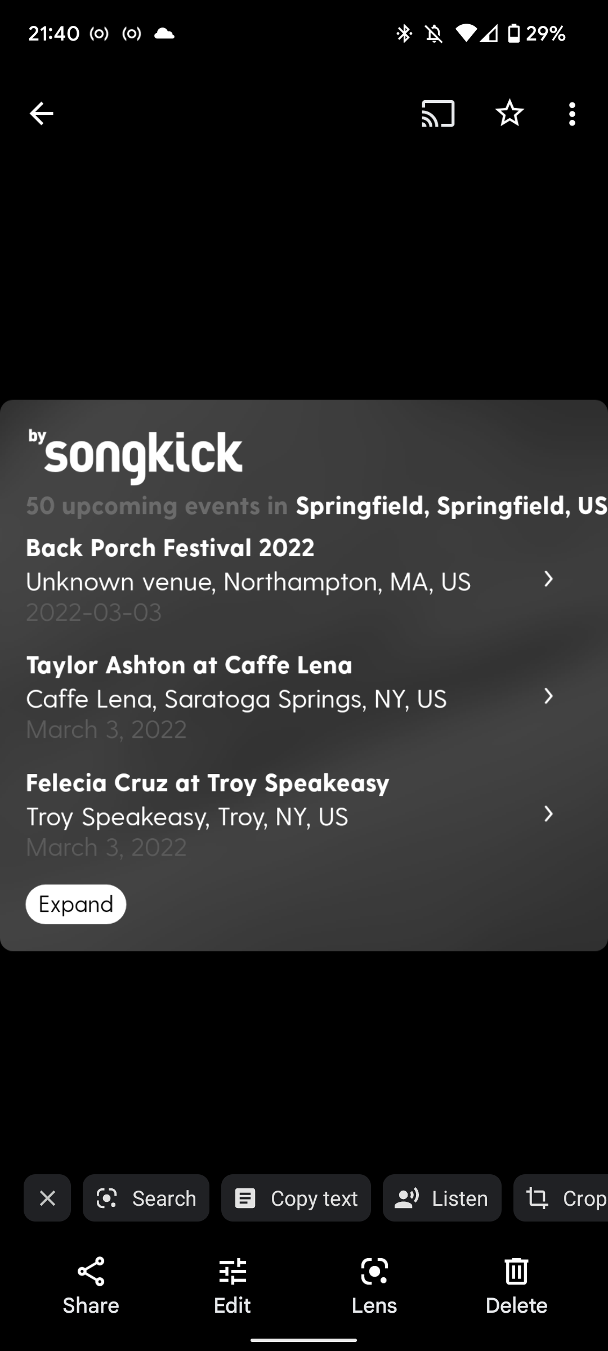
Task: Dismiss the suggestion chips with X
Action: point(47,1198)
